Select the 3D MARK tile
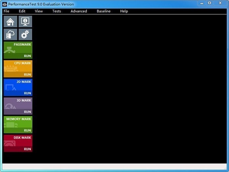229x172 pixels. [18, 104]
